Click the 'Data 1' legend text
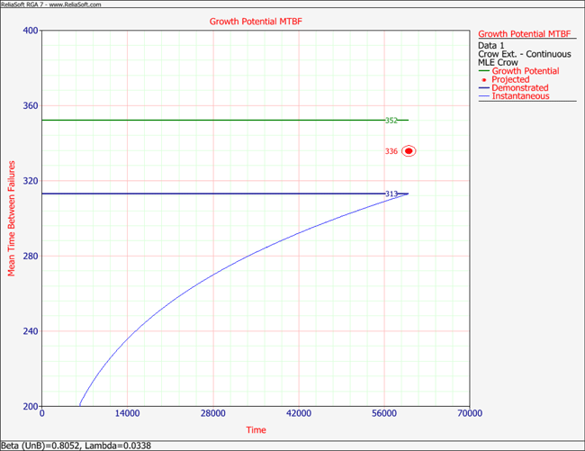Image resolution: width=585 pixels, height=451 pixels. click(x=491, y=46)
